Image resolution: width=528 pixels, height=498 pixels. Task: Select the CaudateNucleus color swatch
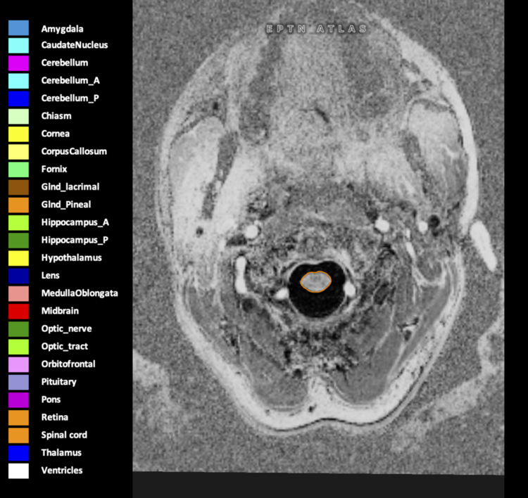point(18,46)
